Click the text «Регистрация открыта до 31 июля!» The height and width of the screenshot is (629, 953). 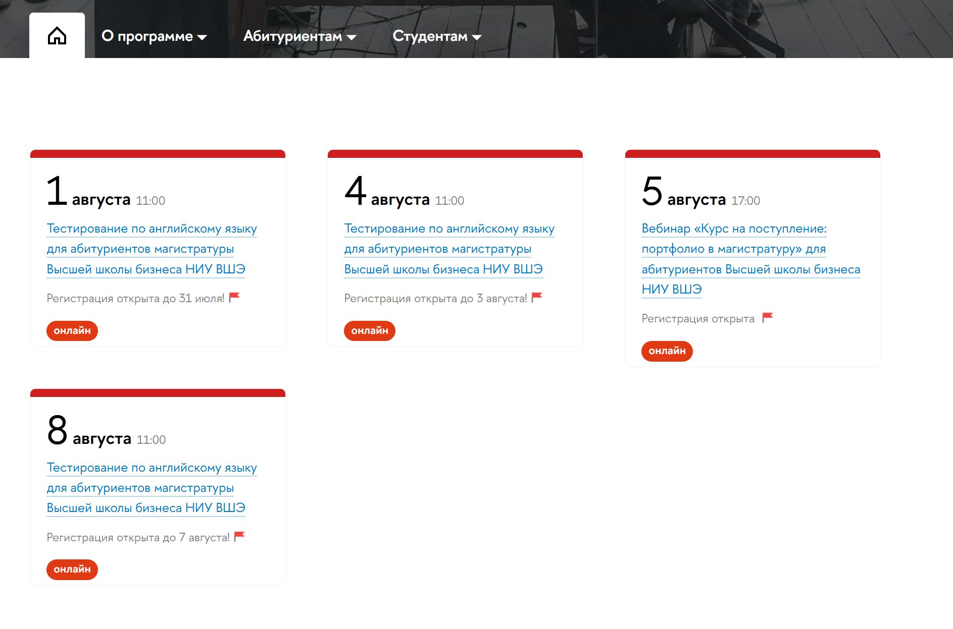click(x=135, y=299)
